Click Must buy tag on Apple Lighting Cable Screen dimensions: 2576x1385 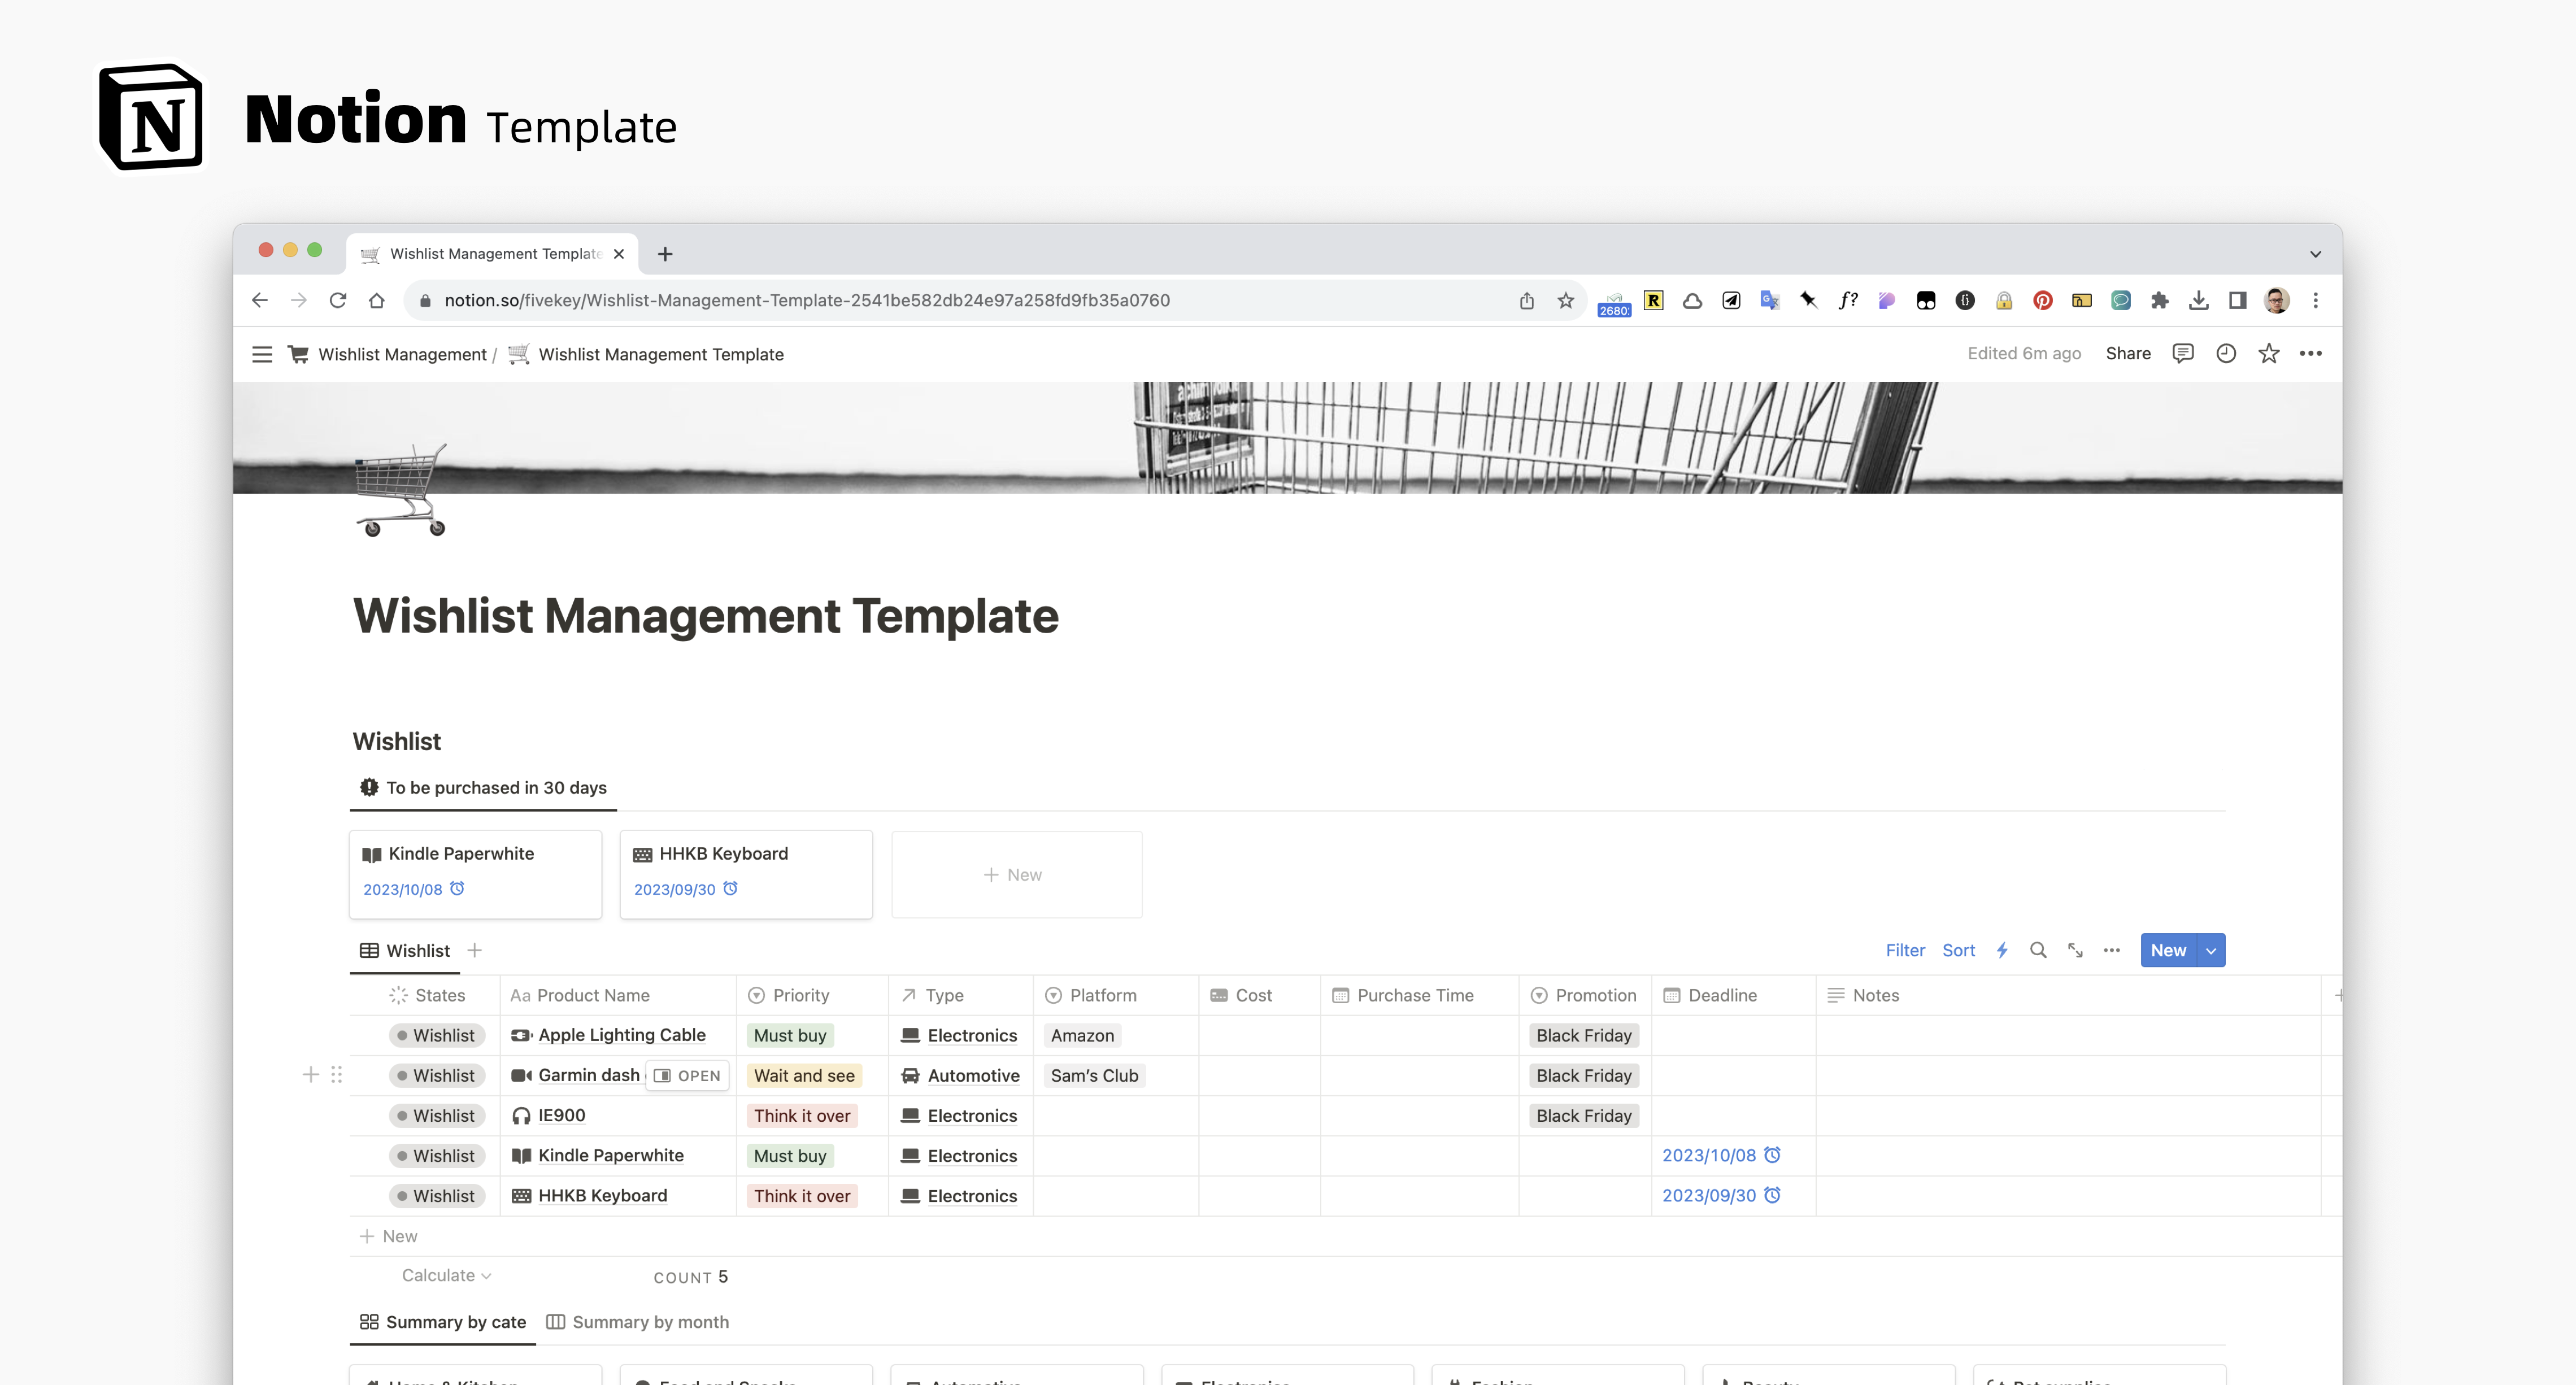(790, 1036)
